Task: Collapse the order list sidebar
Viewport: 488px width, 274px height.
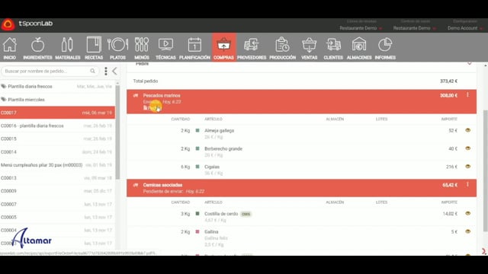Action: click(114, 71)
